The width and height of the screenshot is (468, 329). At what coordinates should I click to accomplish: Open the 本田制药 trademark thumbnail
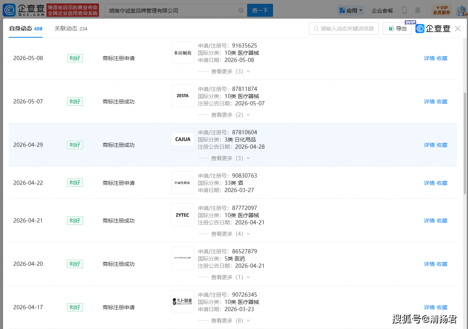(x=183, y=52)
